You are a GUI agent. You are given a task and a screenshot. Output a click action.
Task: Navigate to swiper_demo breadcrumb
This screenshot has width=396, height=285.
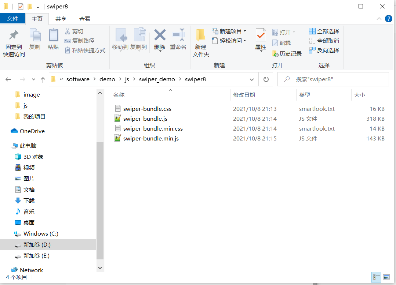[x=157, y=79]
